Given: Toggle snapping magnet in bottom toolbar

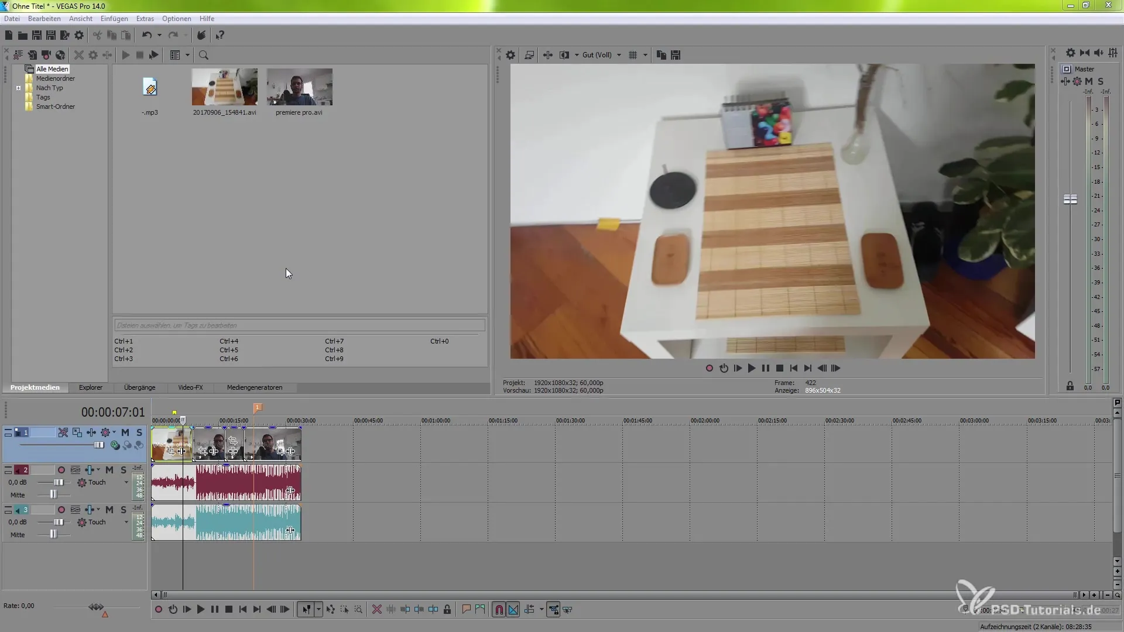Looking at the screenshot, I should pyautogui.click(x=499, y=610).
